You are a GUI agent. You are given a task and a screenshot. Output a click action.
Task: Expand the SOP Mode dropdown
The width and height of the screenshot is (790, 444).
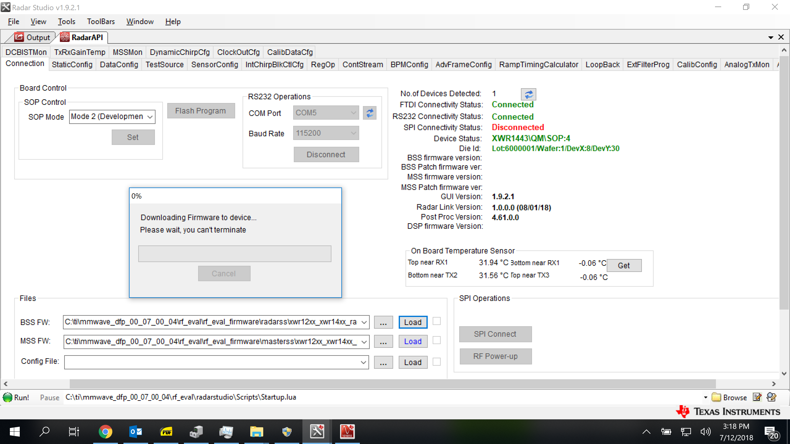(x=150, y=117)
